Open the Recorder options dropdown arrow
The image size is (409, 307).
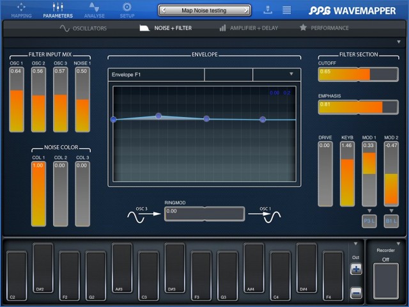398,244
